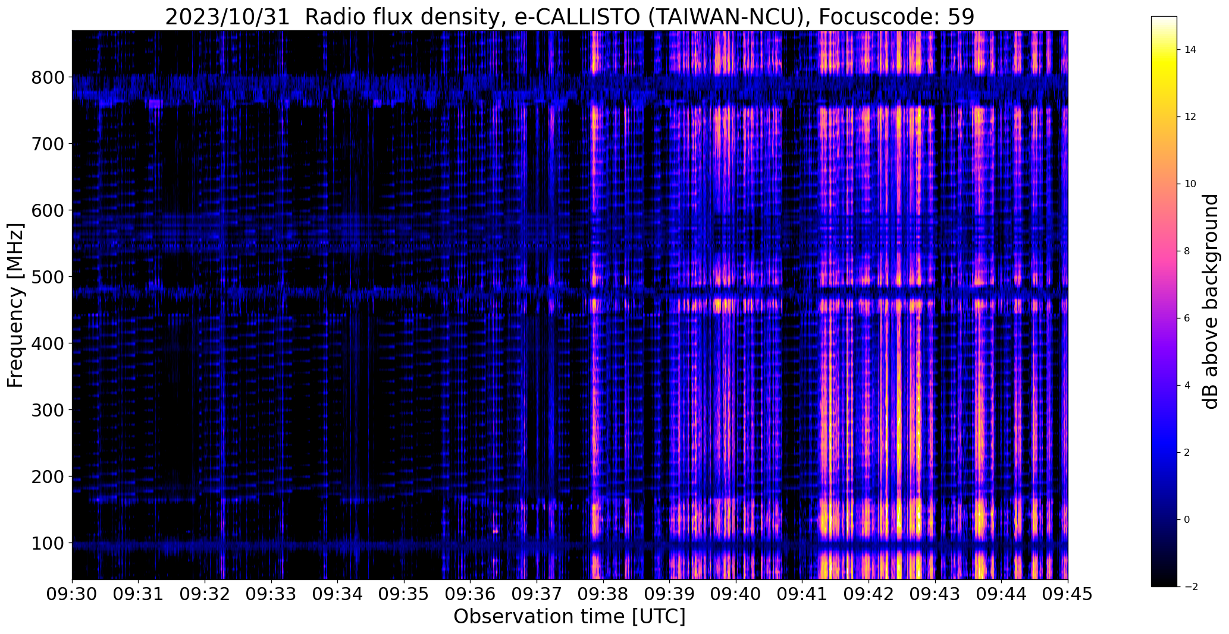Screen dimensions: 1229x634
Task: Click the 09:32 time tick label
Action: [x=205, y=594]
